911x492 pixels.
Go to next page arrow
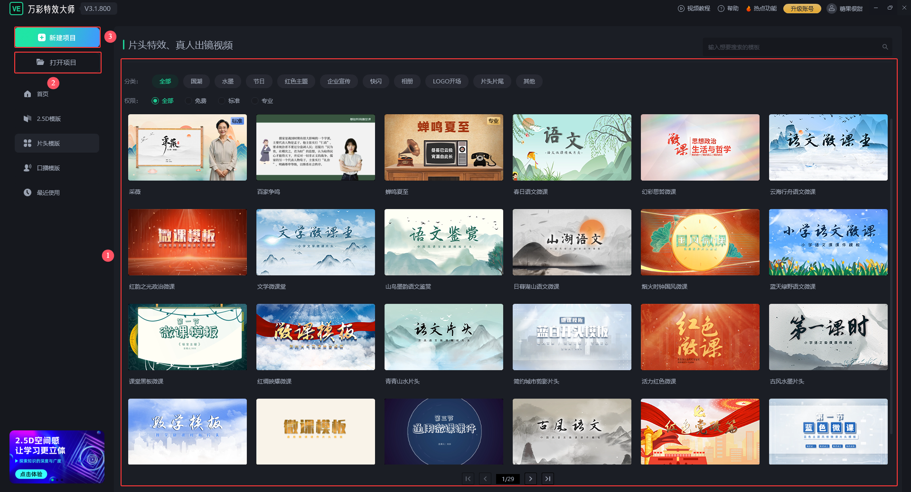(x=530, y=479)
